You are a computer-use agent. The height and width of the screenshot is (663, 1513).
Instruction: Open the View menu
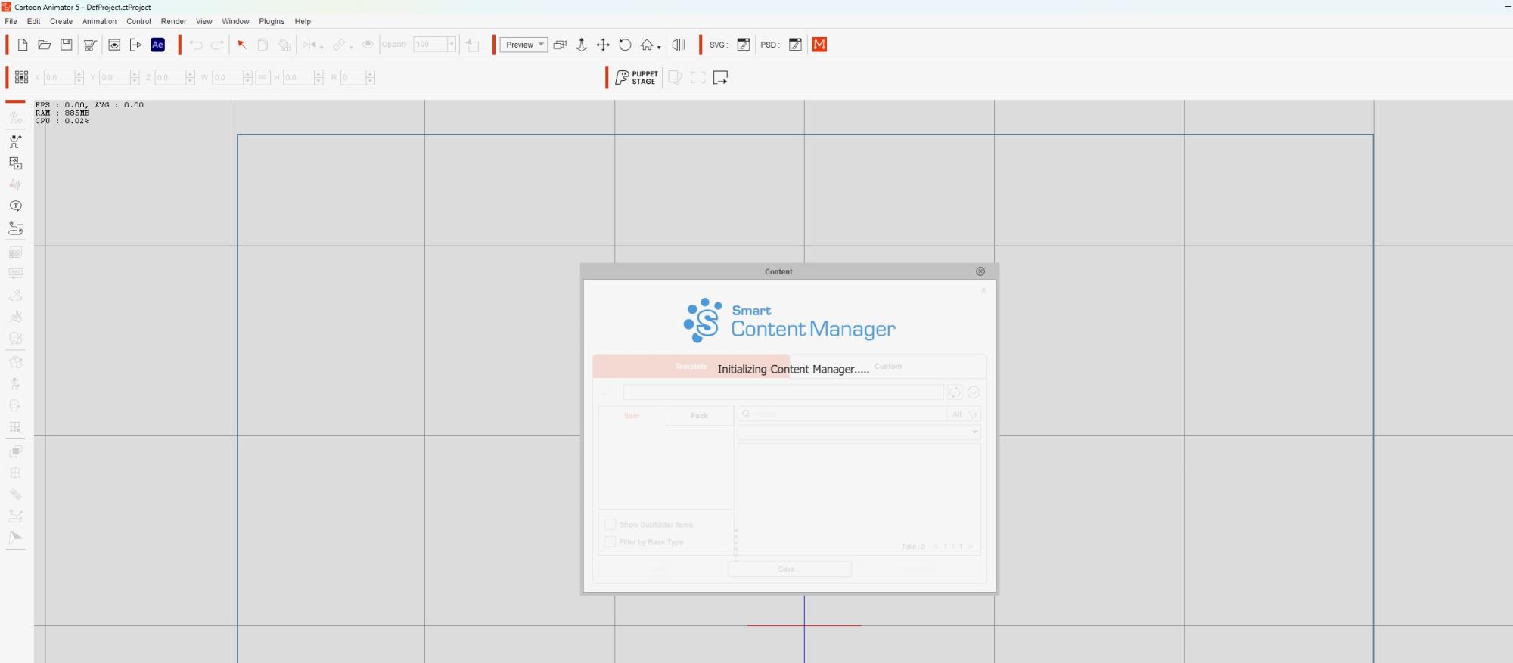tap(204, 21)
